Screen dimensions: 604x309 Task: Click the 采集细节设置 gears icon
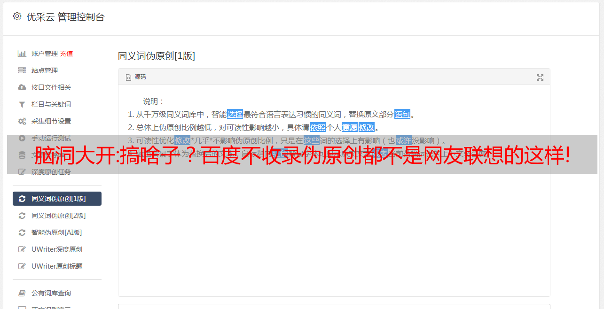click(x=22, y=121)
